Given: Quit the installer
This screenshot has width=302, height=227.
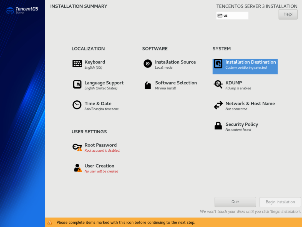Looking at the screenshot, I should 235,202.
